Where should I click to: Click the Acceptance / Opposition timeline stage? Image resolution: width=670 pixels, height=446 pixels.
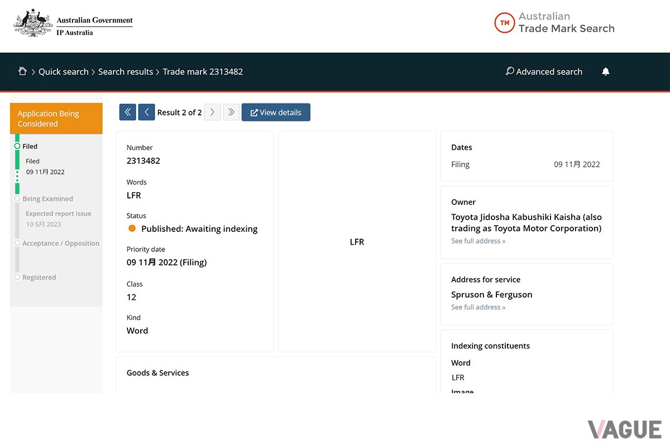(61, 243)
